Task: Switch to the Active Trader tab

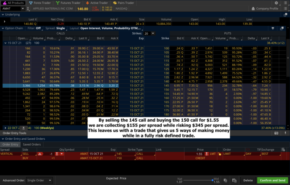Action: [x=97, y=3]
